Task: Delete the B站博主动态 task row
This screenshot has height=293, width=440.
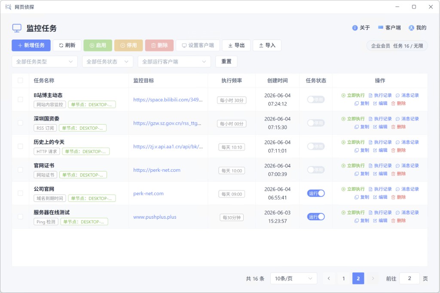Action: pyautogui.click(x=398, y=104)
